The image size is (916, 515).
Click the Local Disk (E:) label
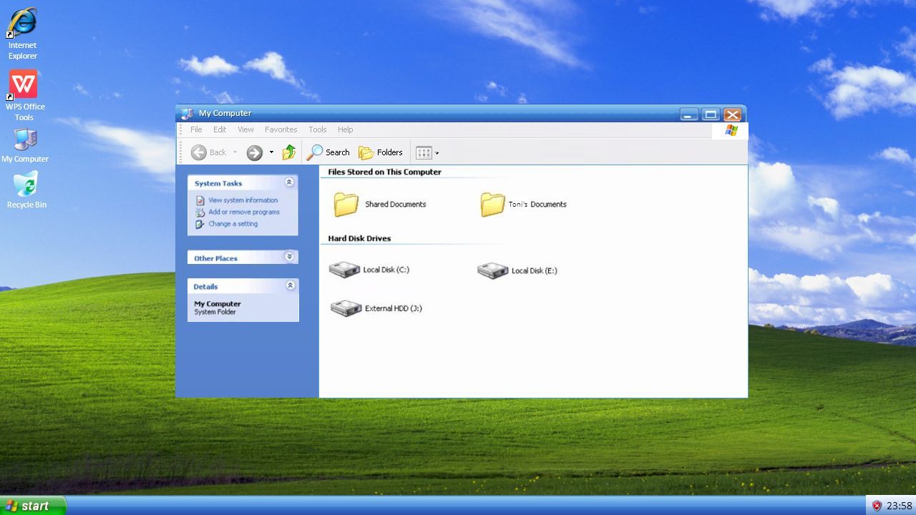pyautogui.click(x=535, y=271)
